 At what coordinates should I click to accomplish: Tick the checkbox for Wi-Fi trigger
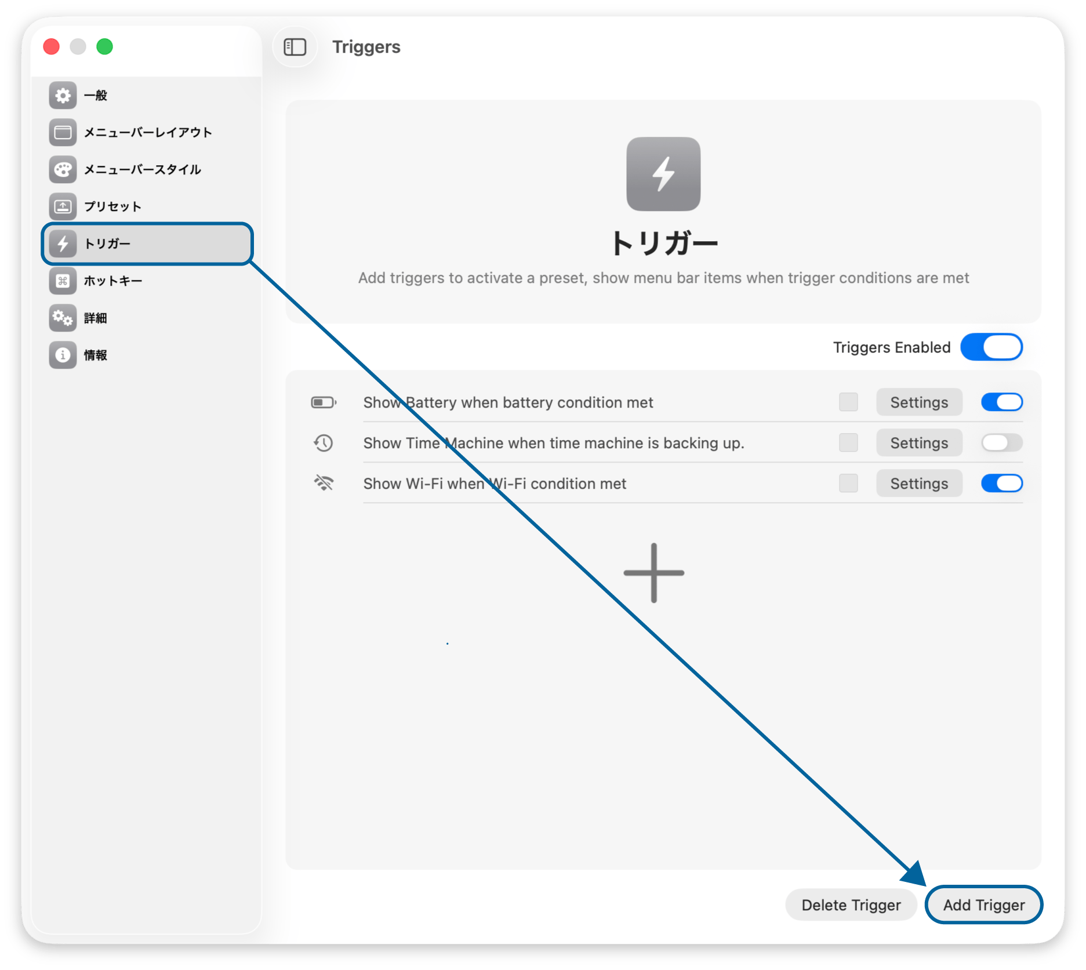point(848,483)
